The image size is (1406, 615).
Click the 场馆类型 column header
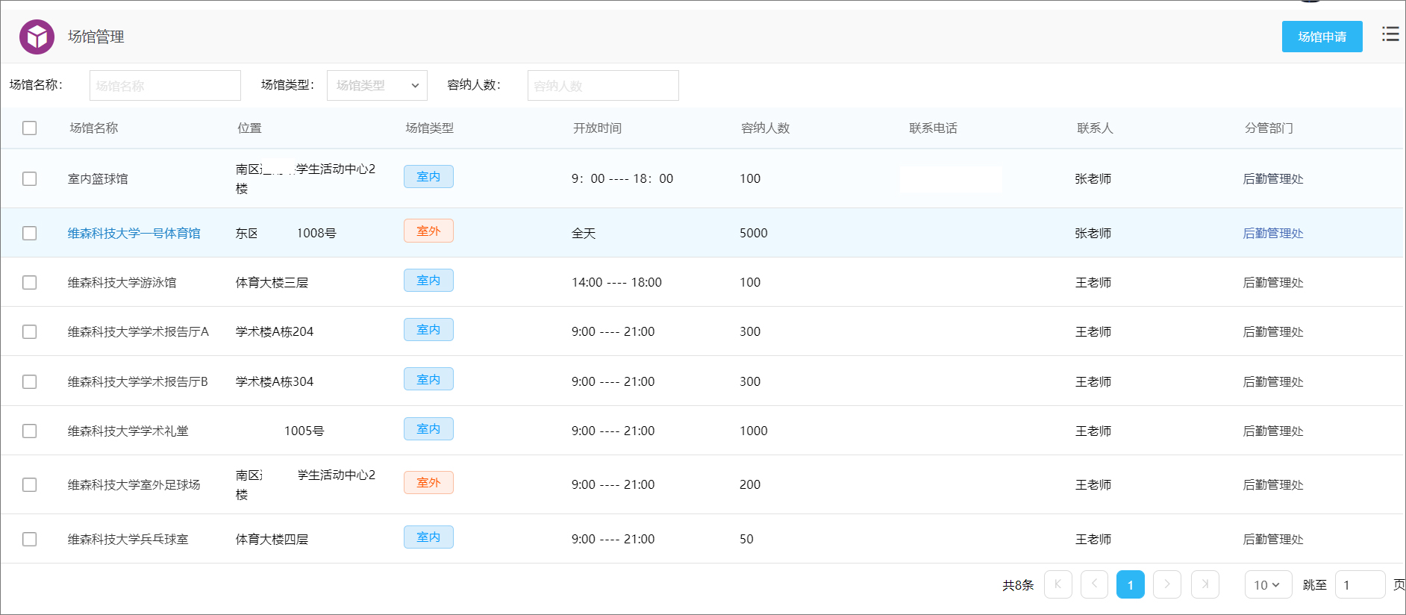click(x=429, y=128)
